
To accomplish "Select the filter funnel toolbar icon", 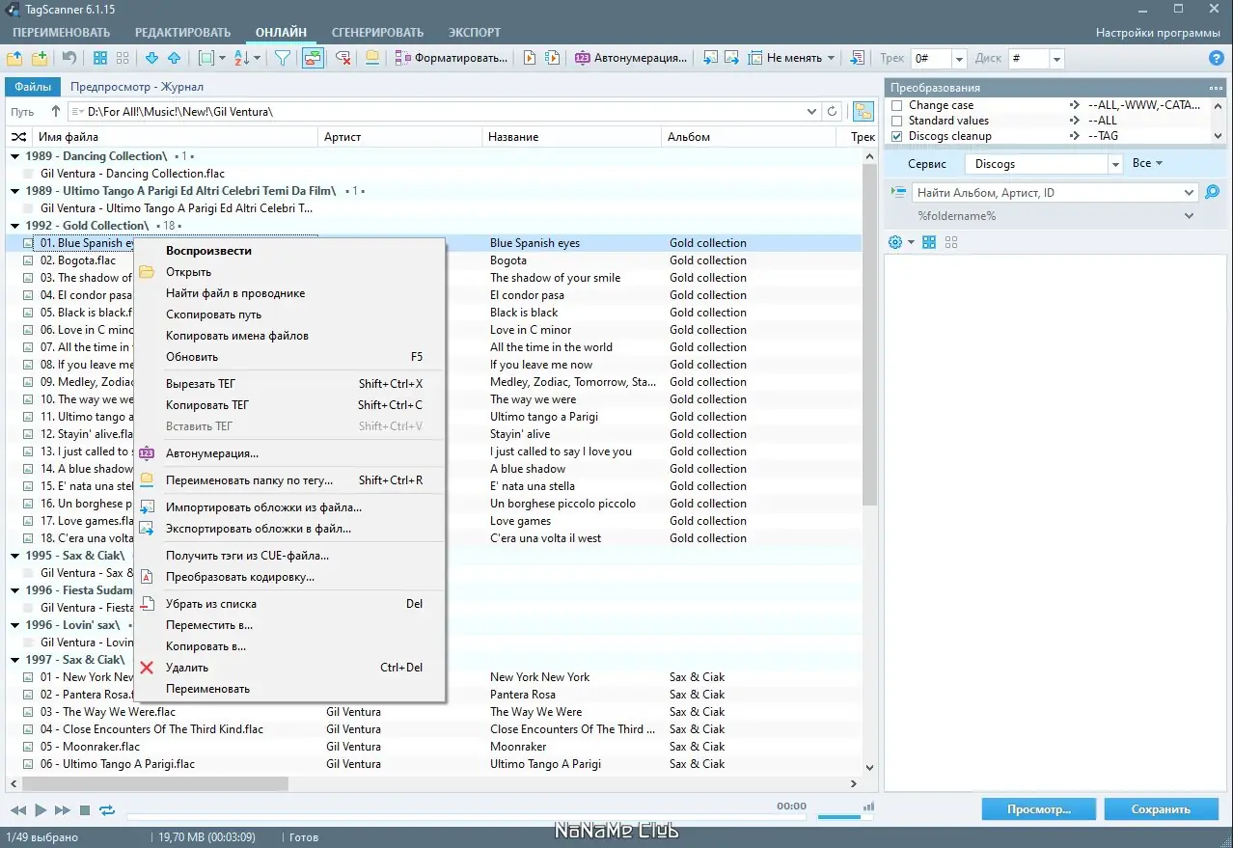I will (282, 58).
